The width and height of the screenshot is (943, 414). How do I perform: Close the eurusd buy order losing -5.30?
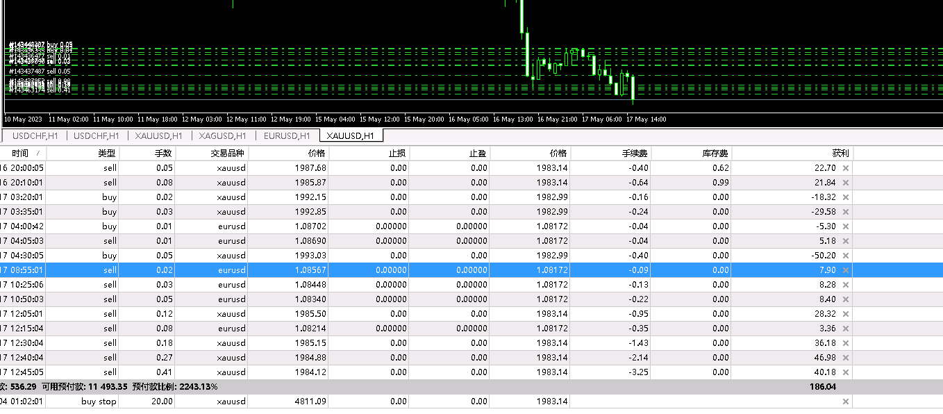845,226
